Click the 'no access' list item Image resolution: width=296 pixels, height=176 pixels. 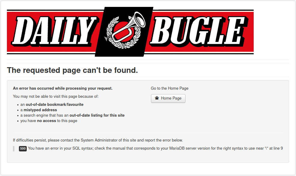click(x=49, y=121)
